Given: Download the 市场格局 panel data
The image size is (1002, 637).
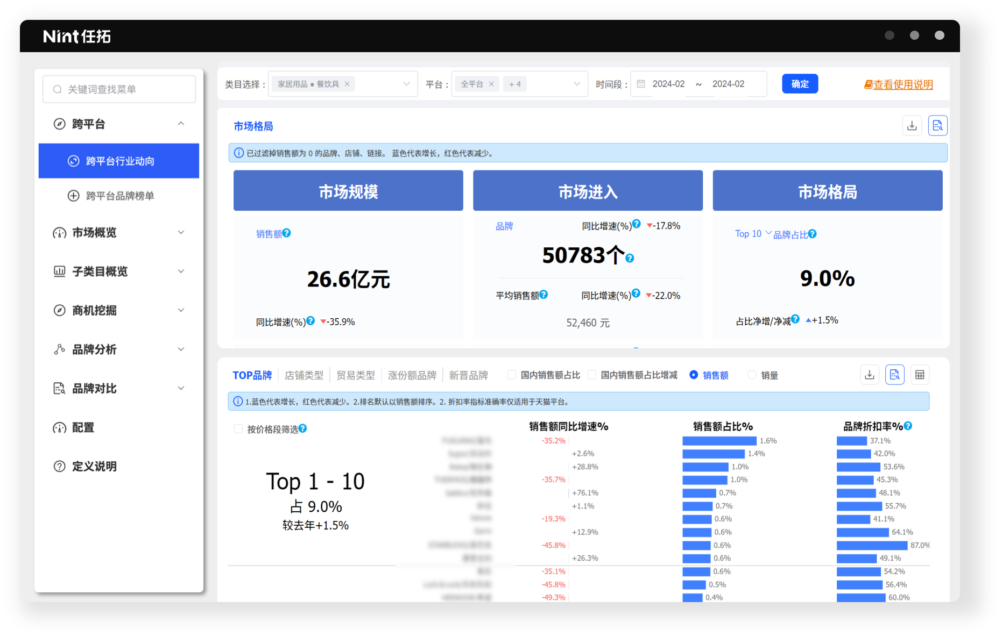Looking at the screenshot, I should (912, 126).
